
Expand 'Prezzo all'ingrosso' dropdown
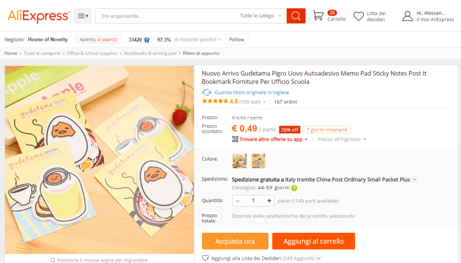pos(341,139)
